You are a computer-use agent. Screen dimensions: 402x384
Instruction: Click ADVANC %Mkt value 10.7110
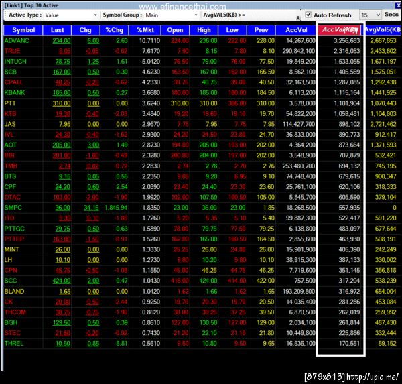(149, 40)
